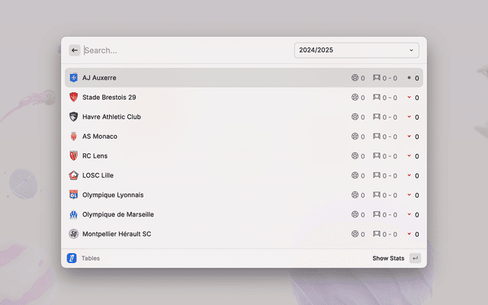Viewport: 488px width, 305px height.
Task: Open the 2024/2025 season dropdown
Action: pos(356,50)
